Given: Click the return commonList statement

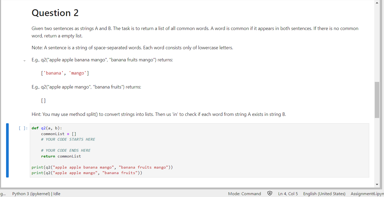Looking at the screenshot, I should coord(61,156).
